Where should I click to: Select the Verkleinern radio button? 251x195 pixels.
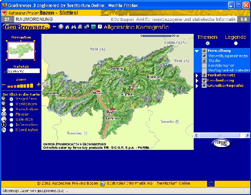(11, 104)
